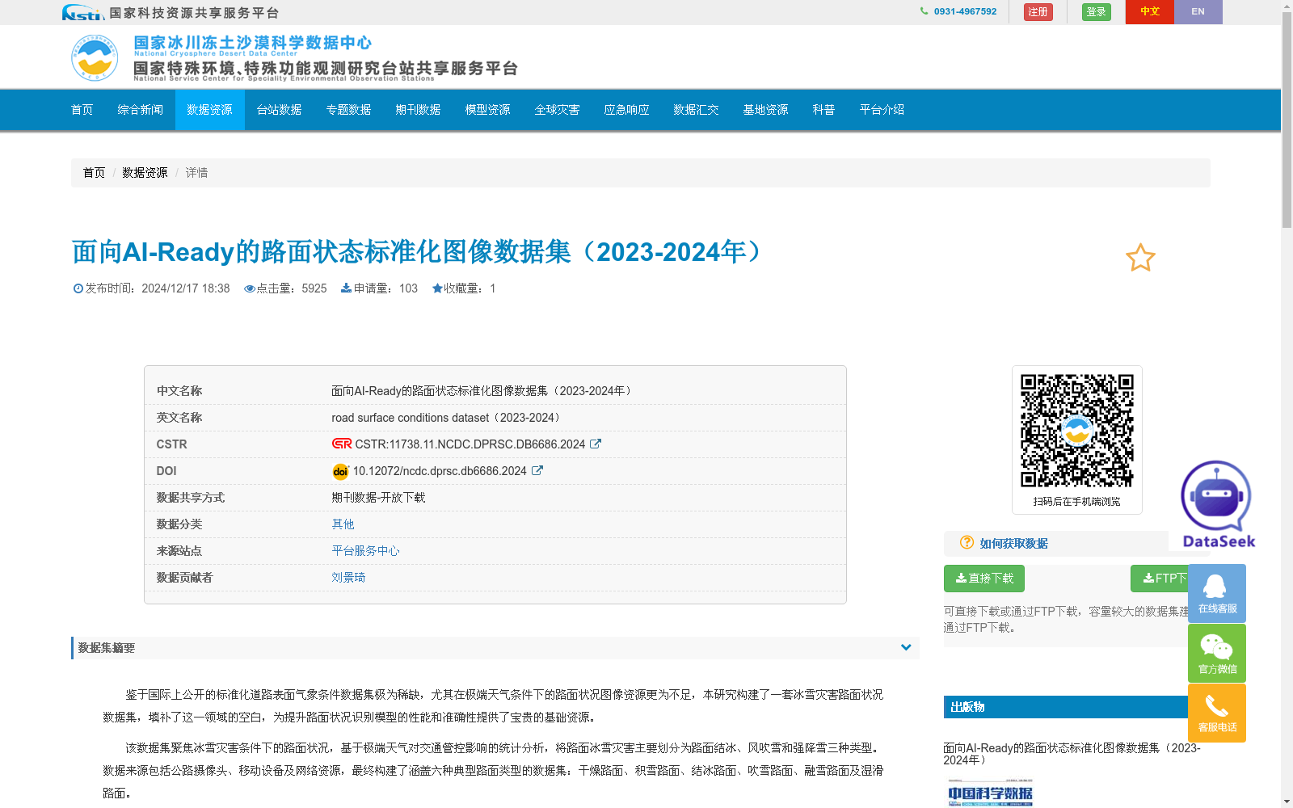Click the 注册 register button
The image size is (1293, 808).
click(1038, 12)
